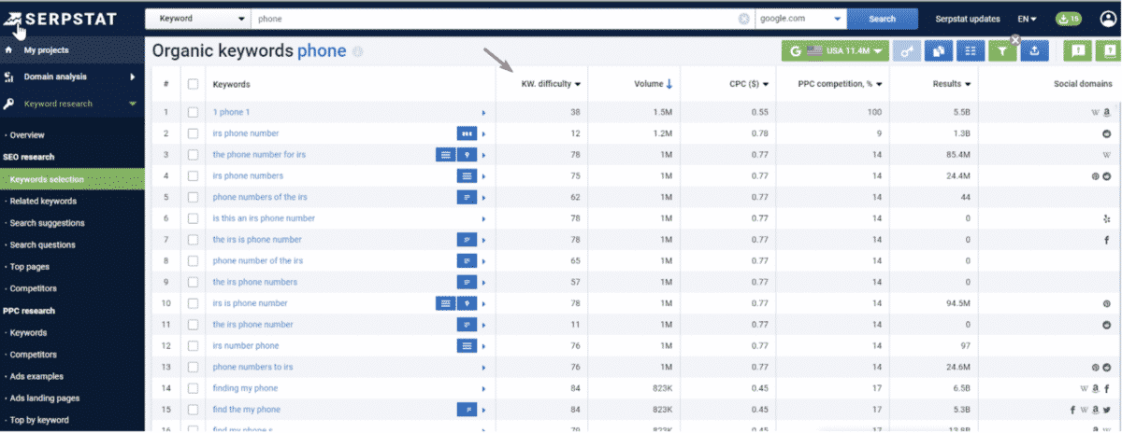Open the 'phone numbers of the irs' keyword link
This screenshot has height=433, width=1122.
[x=259, y=197]
